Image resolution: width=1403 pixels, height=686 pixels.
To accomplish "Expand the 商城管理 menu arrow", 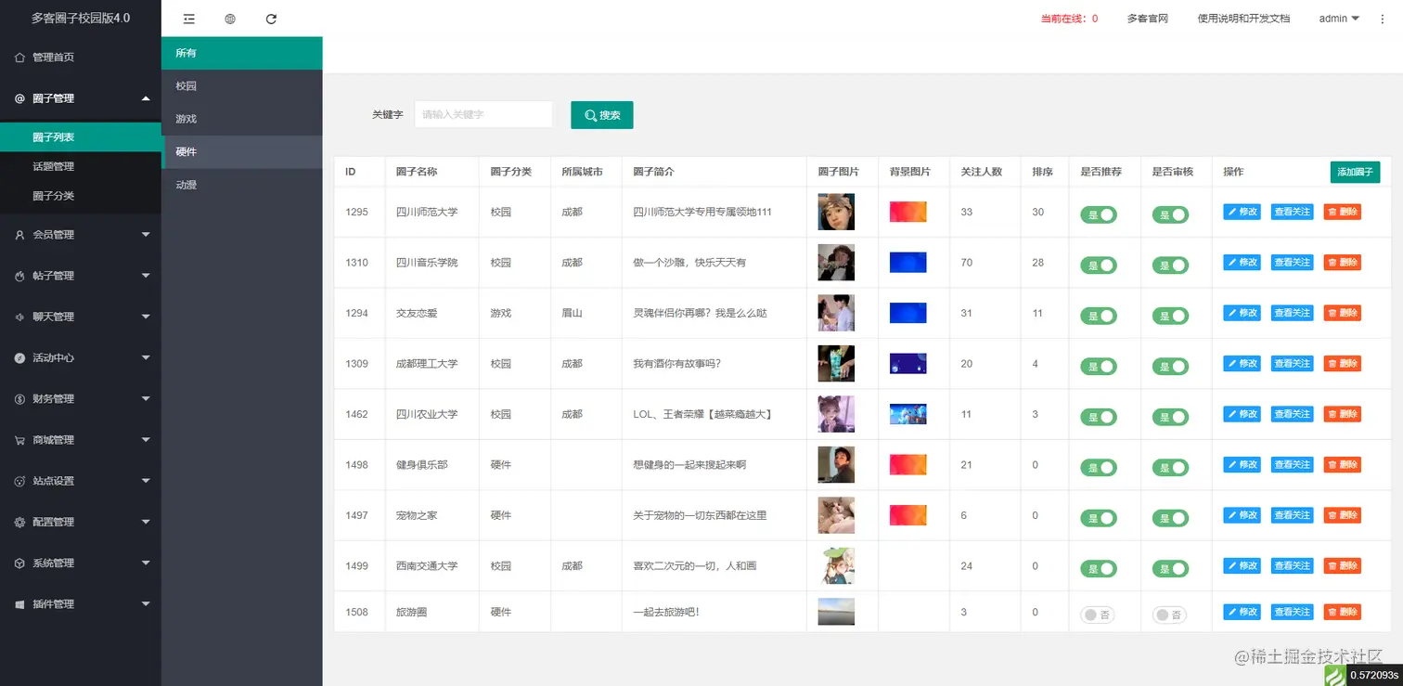I will [x=146, y=440].
